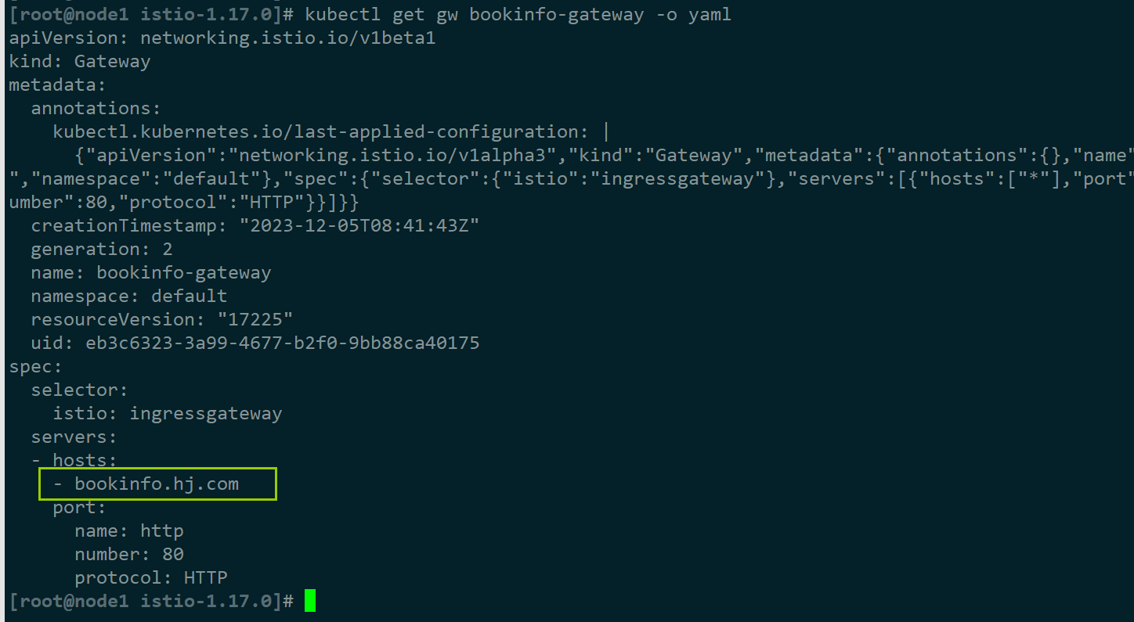Click the resourceVersion "17225" value
The width and height of the screenshot is (1134, 622).
pos(255,319)
